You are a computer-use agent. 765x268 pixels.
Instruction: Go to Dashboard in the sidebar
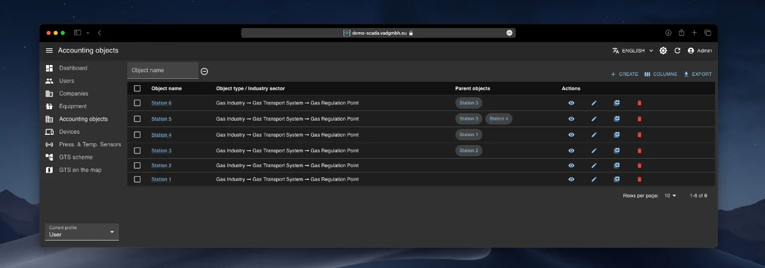[73, 68]
